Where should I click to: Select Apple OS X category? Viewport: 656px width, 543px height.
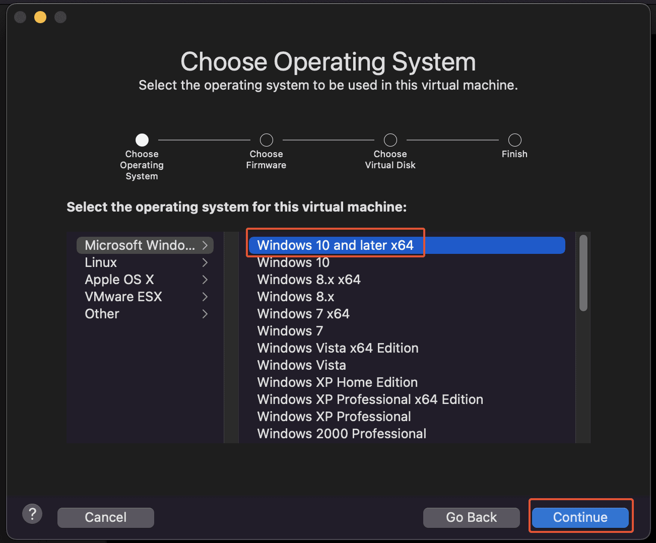[x=145, y=280]
